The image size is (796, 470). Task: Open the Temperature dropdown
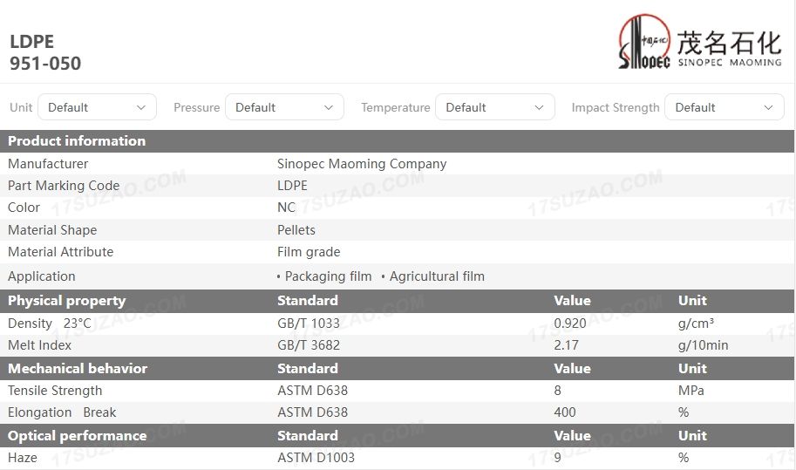(493, 107)
